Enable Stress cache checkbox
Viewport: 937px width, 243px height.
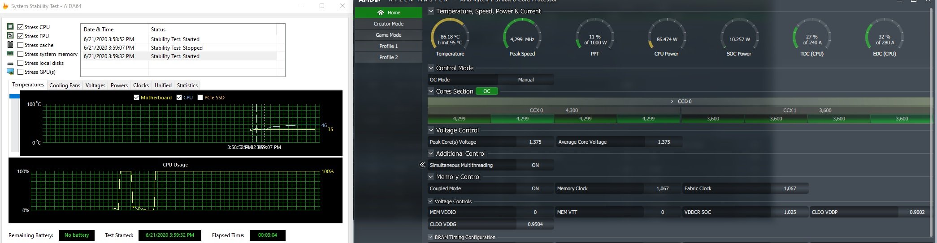[x=20, y=45]
